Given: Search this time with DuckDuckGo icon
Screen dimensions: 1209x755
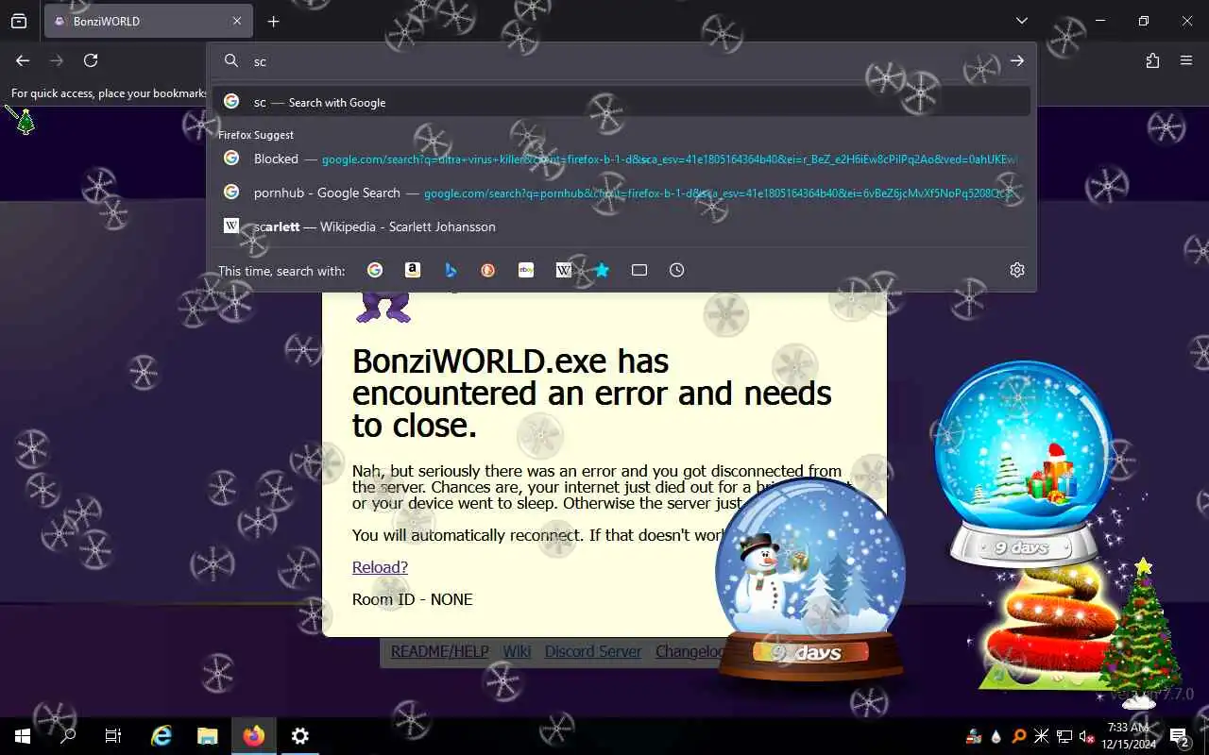Looking at the screenshot, I should pyautogui.click(x=488, y=270).
